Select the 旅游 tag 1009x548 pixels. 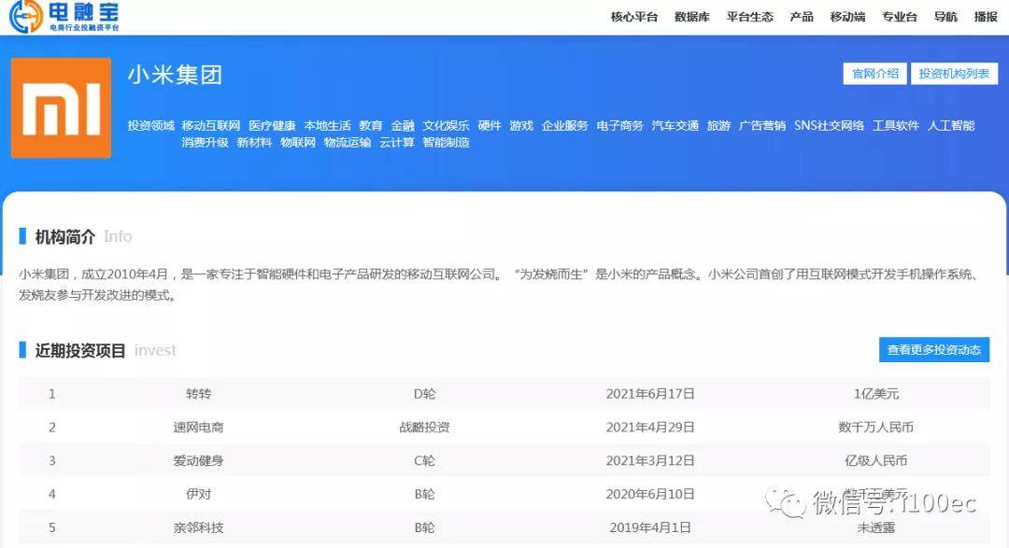tap(718, 125)
